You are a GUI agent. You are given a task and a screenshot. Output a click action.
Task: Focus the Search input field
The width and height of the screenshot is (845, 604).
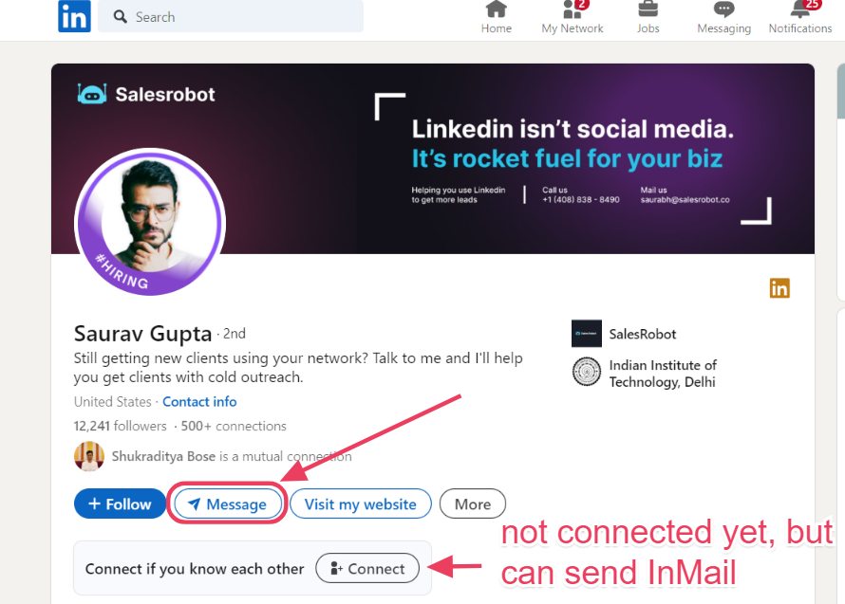coord(231,17)
